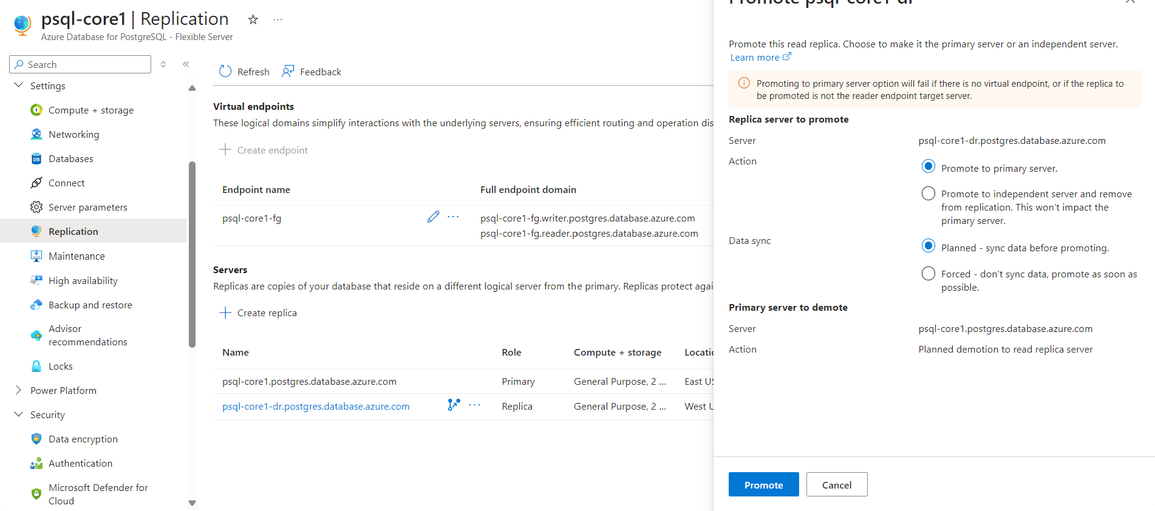This screenshot has width=1155, height=511.
Task: Open ellipsis menu for psql-core1-dr replica
Action: 475,405
